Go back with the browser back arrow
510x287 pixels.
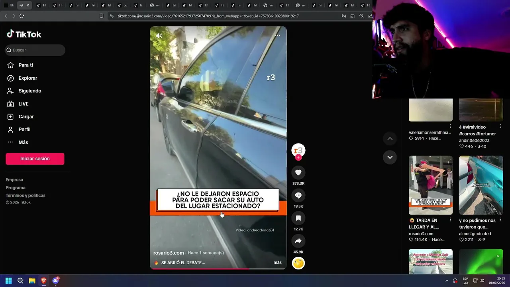point(6,16)
